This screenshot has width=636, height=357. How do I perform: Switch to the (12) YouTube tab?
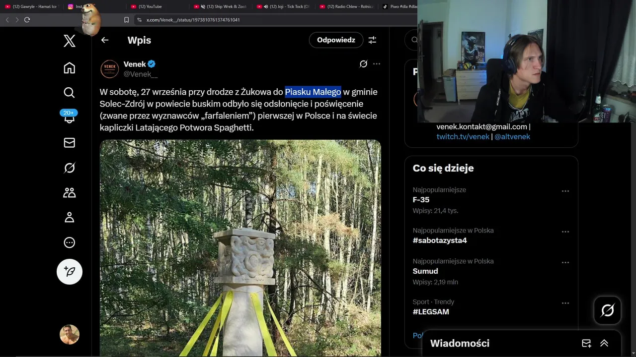(x=150, y=6)
